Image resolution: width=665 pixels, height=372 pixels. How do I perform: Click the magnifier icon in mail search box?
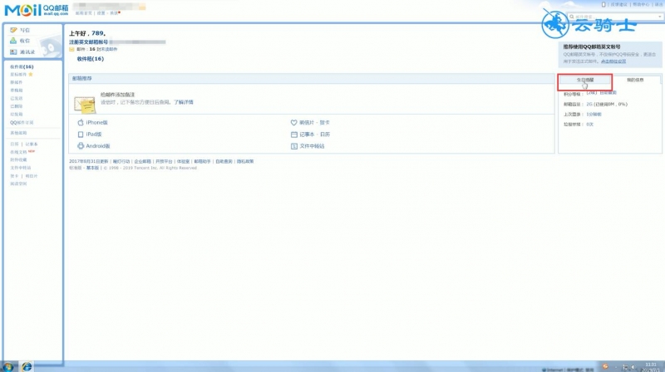[572, 17]
